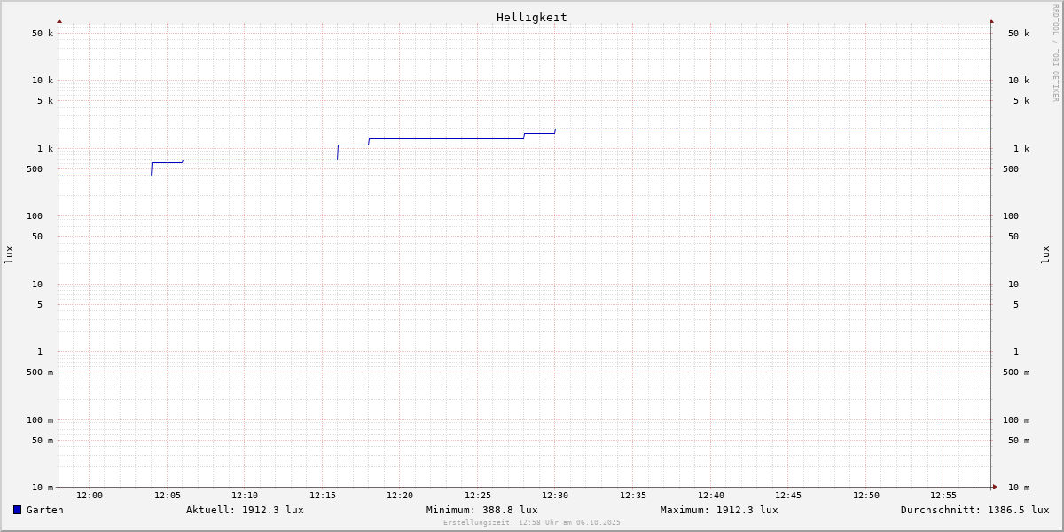This screenshot has width=1064, height=532.
Task: Select the Aktuell: 1912.3 lux value
Action: 245,510
